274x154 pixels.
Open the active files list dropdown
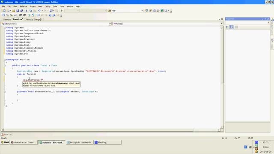click(219, 19)
